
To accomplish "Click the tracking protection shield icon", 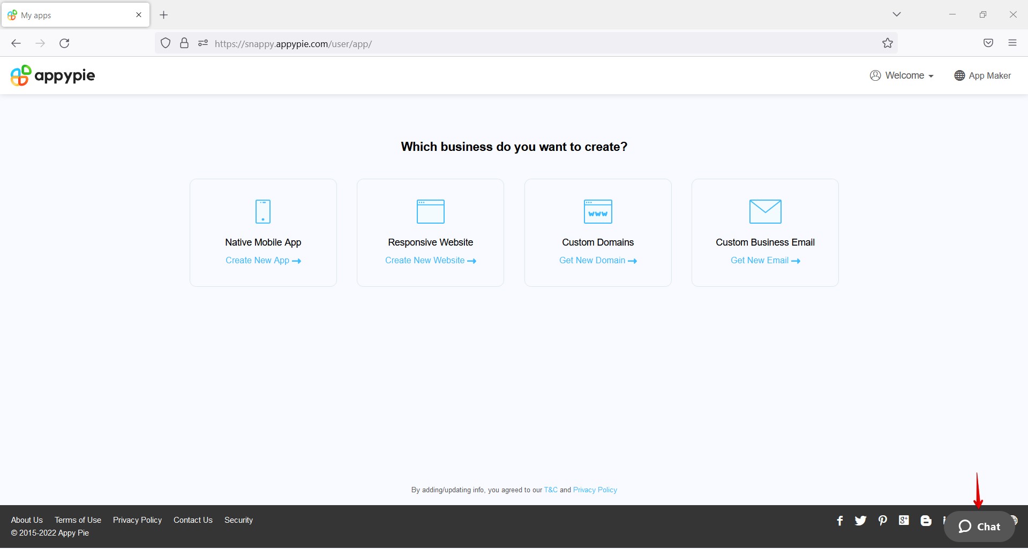I will tap(166, 43).
